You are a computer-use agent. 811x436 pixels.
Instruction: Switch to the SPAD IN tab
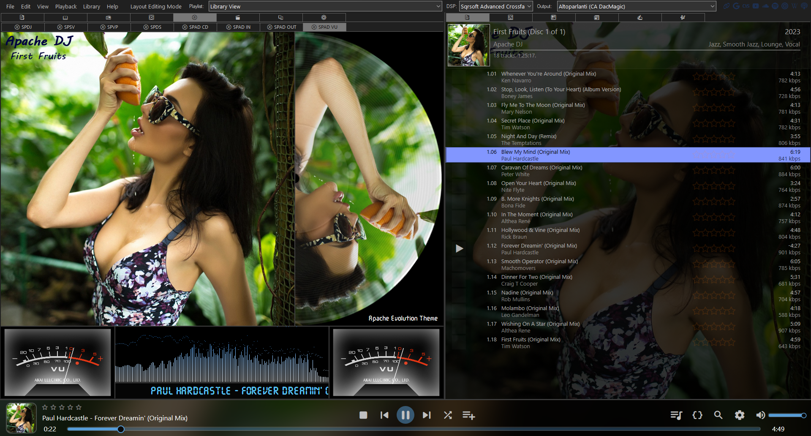[x=238, y=27]
